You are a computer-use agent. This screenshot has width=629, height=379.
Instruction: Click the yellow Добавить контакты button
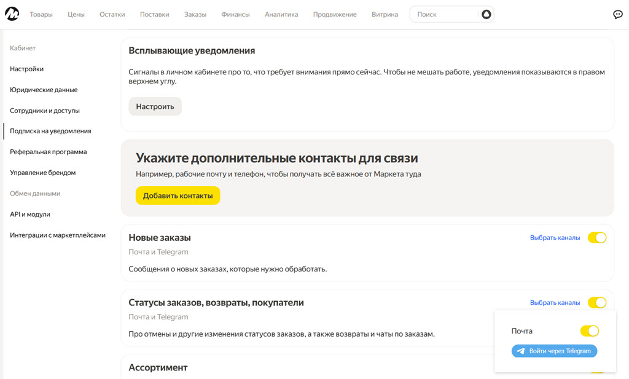tap(178, 195)
